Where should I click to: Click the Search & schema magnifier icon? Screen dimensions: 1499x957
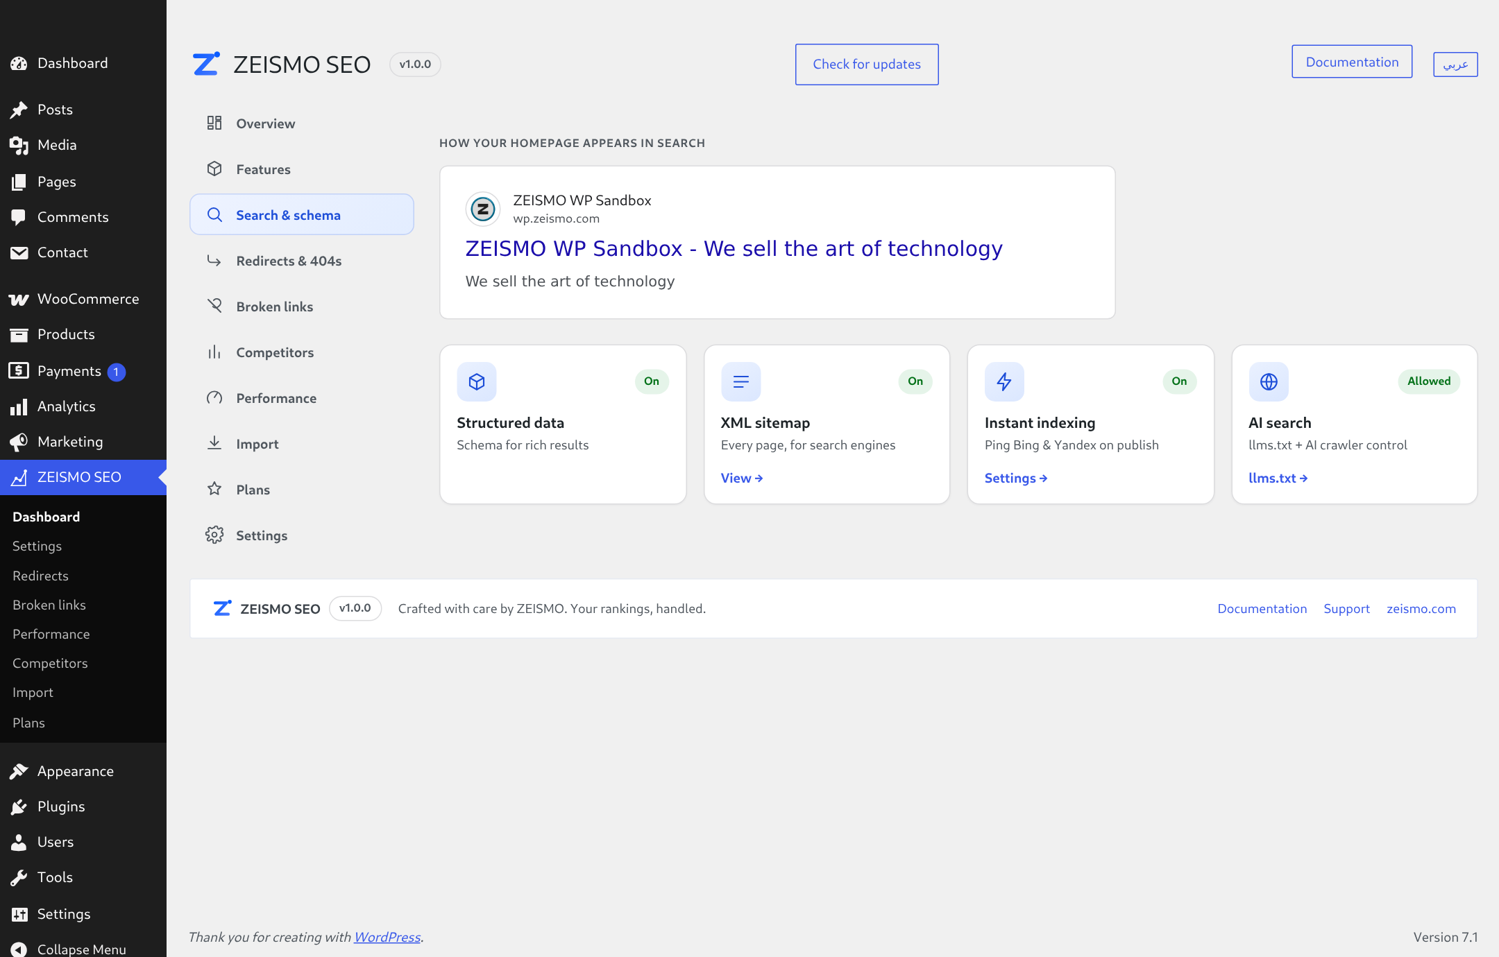pyautogui.click(x=214, y=214)
